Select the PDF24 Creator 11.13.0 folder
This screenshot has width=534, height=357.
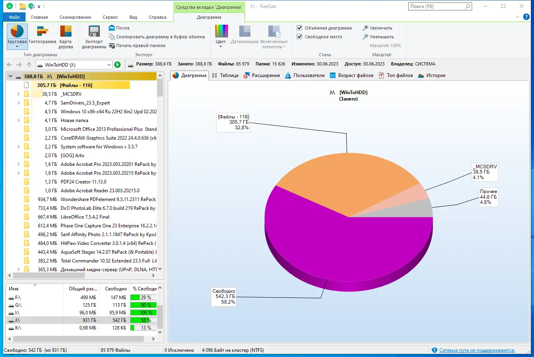click(x=83, y=181)
